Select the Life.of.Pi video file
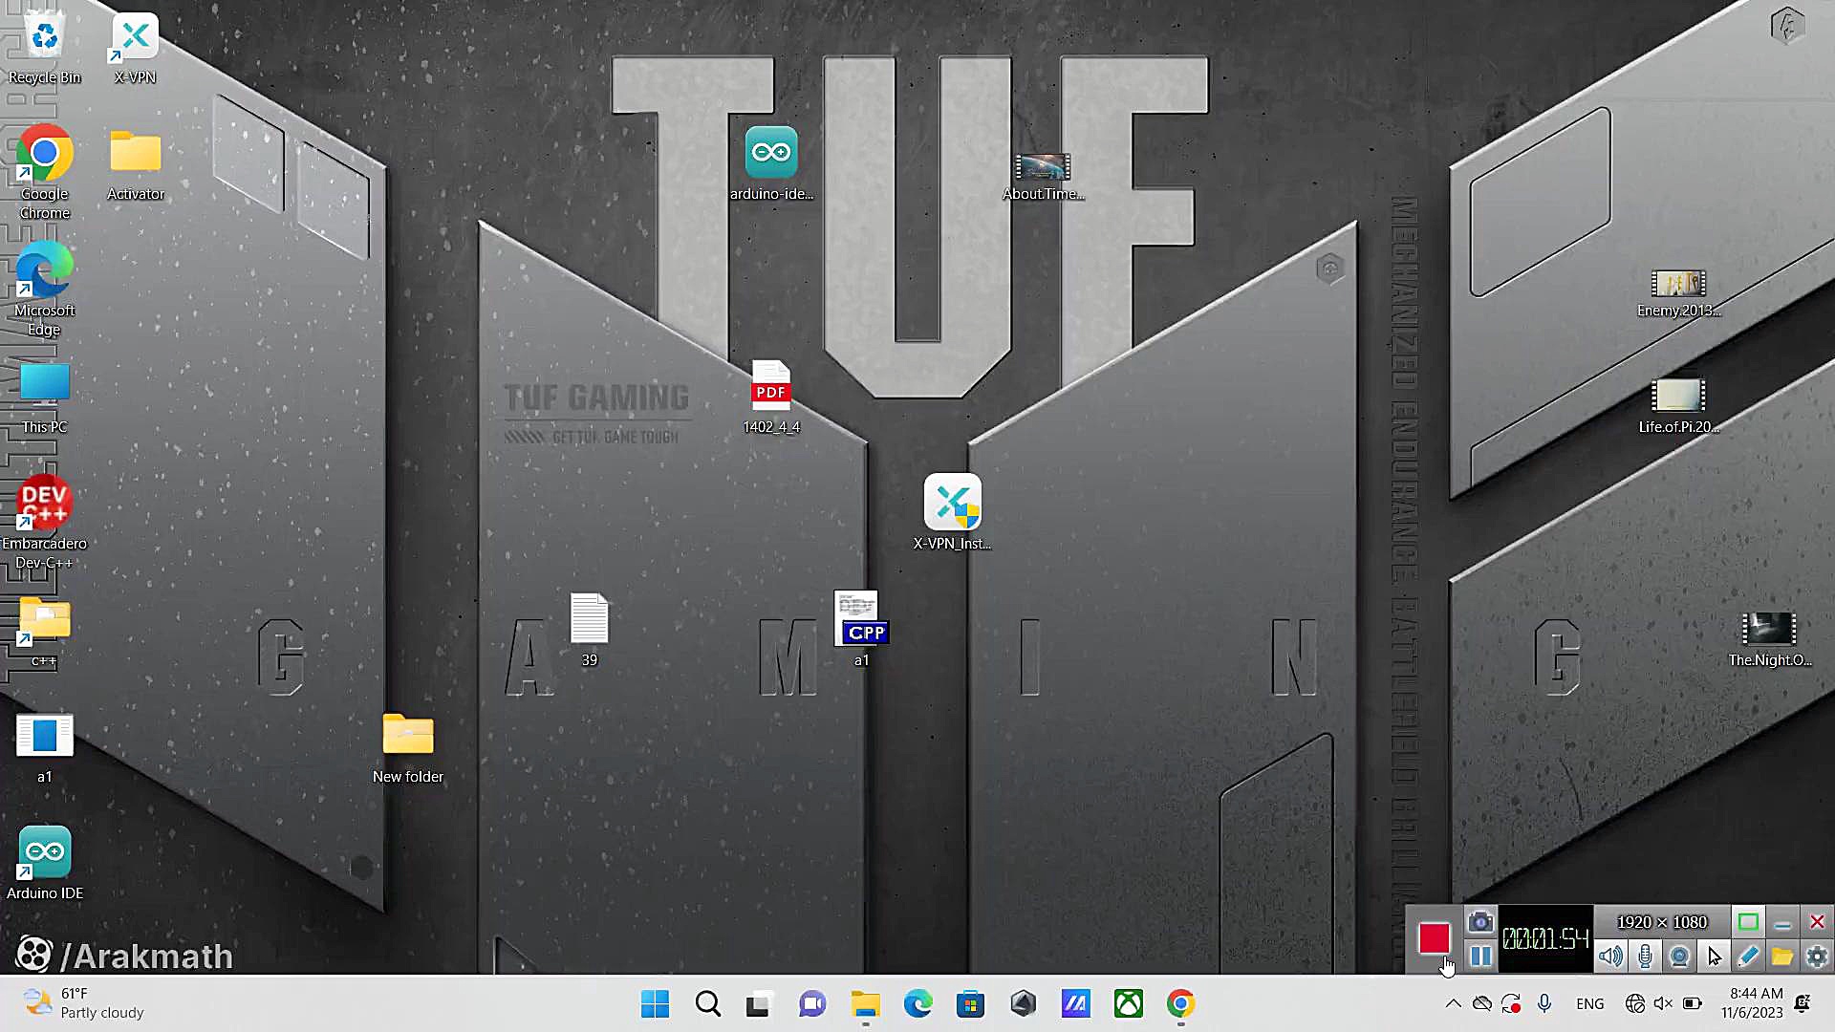 pos(1678,408)
